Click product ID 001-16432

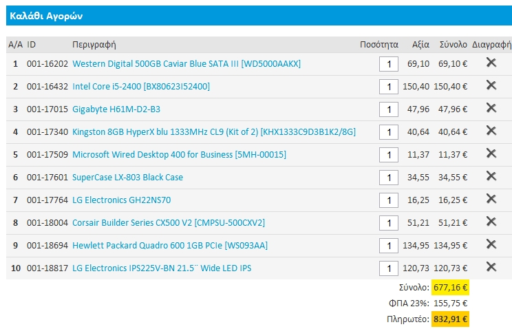(x=47, y=87)
